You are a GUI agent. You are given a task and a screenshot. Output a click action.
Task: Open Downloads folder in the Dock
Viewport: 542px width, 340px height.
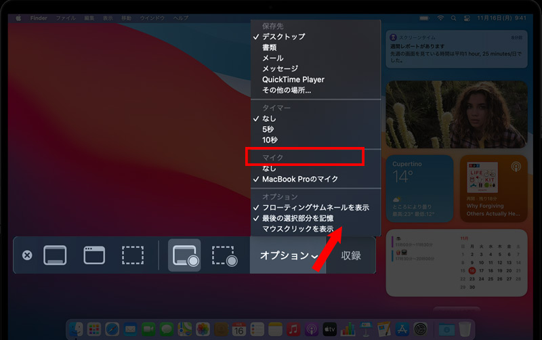tap(446, 329)
